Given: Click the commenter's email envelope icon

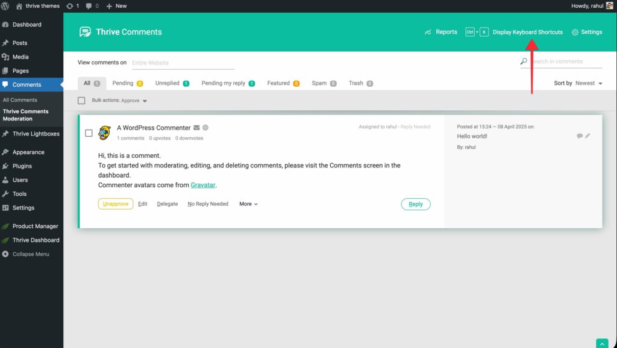Looking at the screenshot, I should pyautogui.click(x=196, y=128).
